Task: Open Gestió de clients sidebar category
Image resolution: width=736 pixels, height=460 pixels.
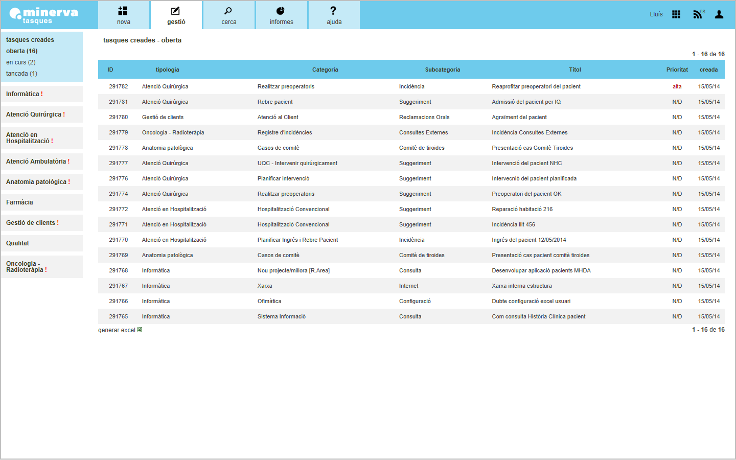Action: (x=41, y=223)
